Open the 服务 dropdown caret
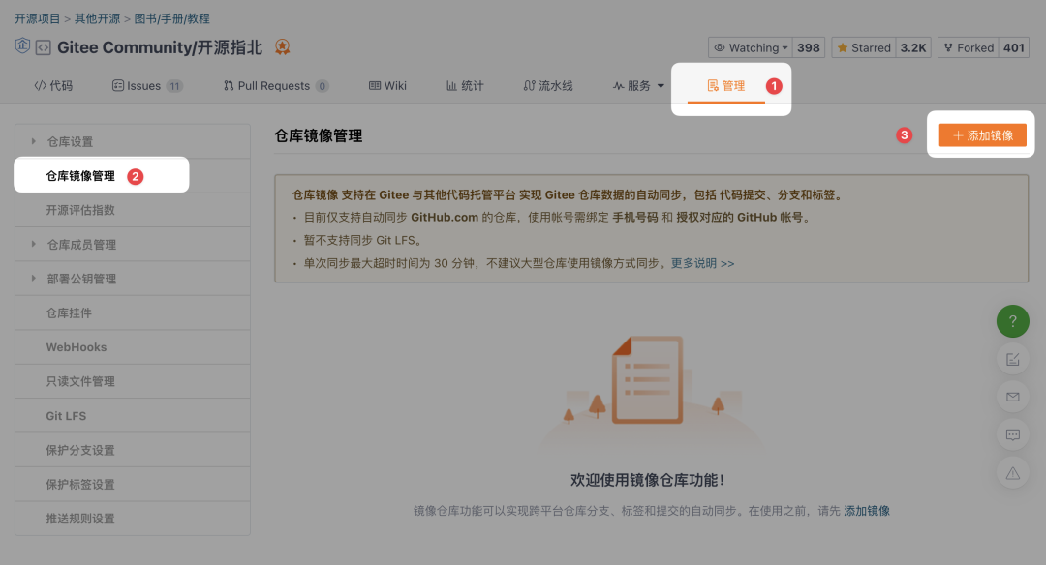The image size is (1046, 565). [661, 85]
